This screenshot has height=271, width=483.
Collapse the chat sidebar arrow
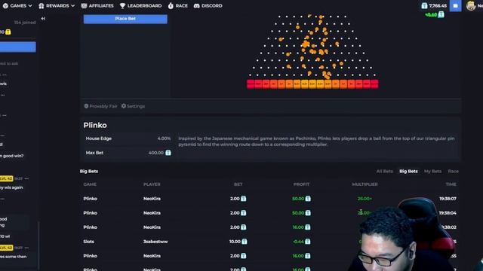click(x=43, y=18)
